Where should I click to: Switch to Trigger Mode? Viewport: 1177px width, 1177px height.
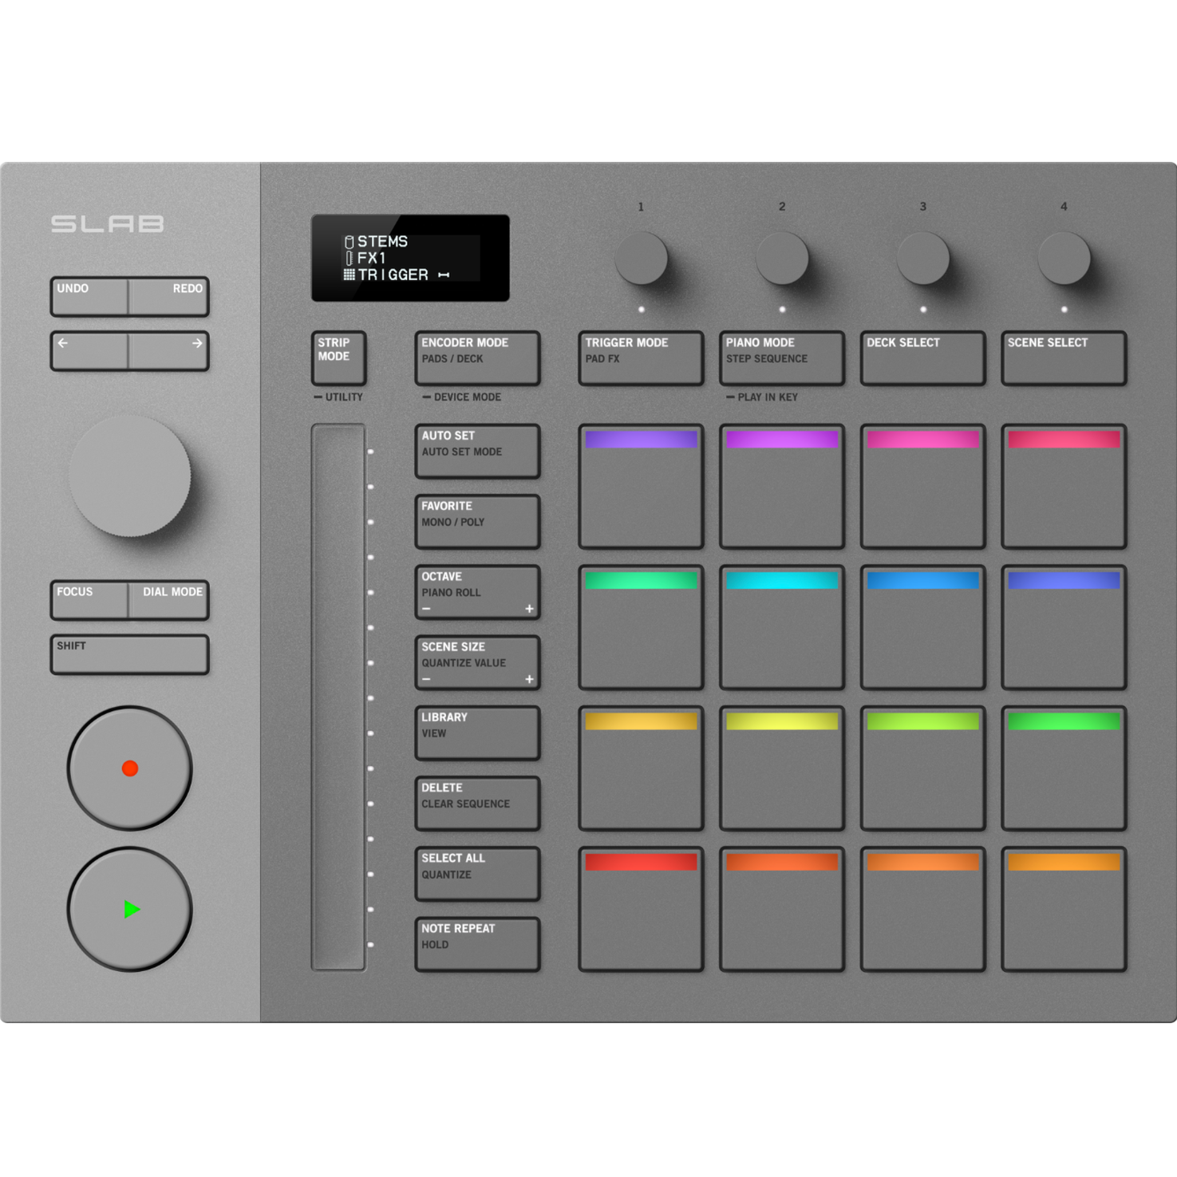click(x=641, y=357)
